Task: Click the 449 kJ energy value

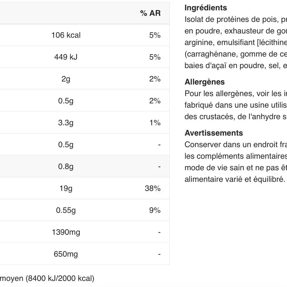Action: pyautogui.click(x=66, y=57)
